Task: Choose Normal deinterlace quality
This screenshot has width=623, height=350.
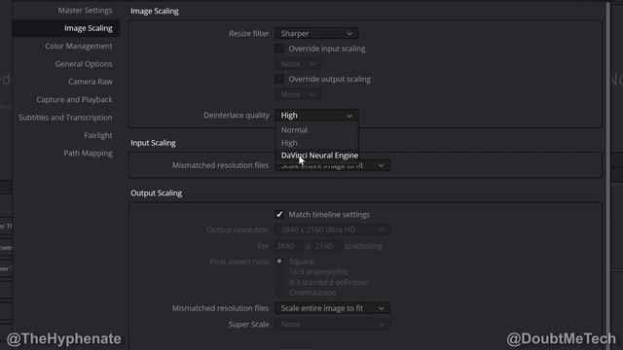Action: point(316,129)
